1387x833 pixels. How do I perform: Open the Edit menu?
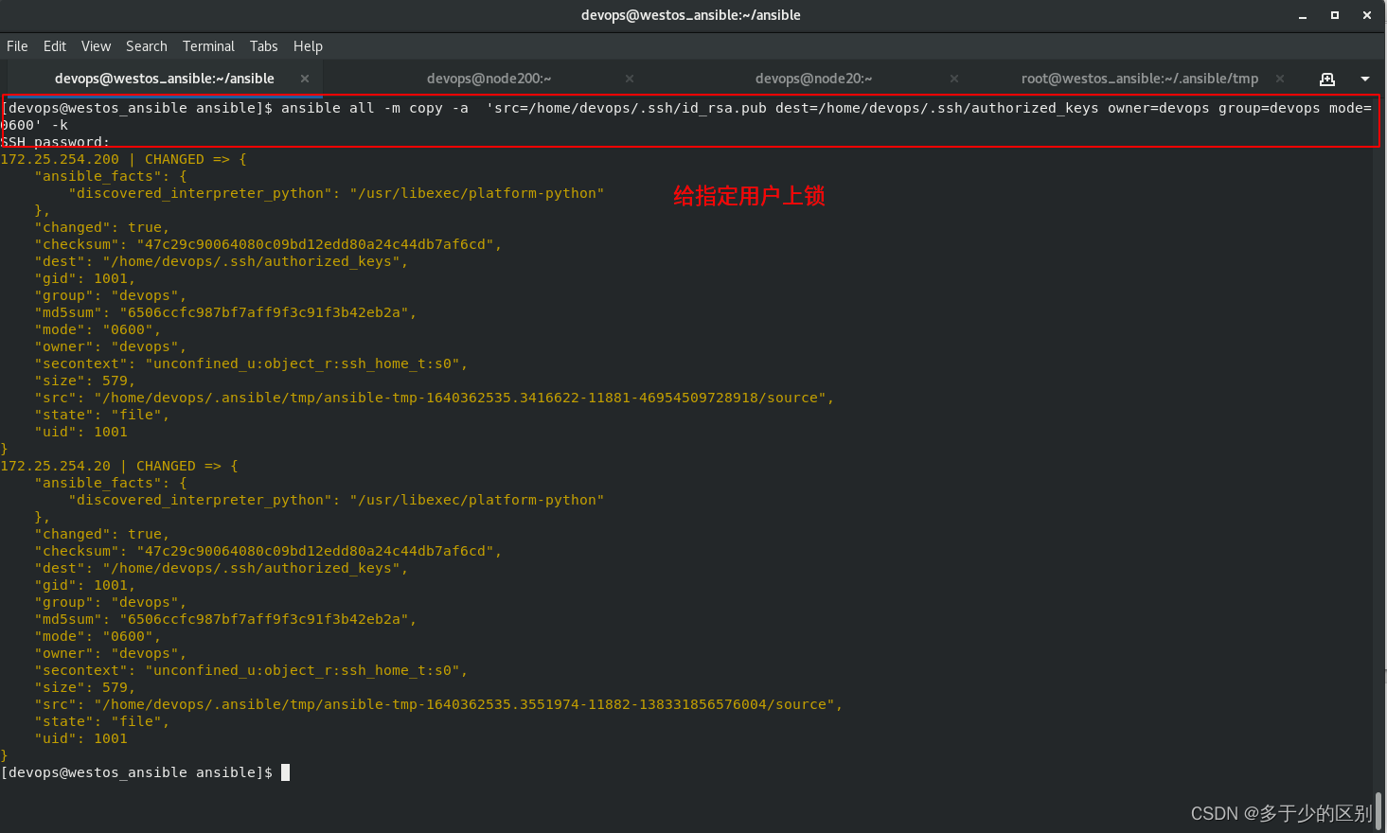pyautogui.click(x=55, y=45)
